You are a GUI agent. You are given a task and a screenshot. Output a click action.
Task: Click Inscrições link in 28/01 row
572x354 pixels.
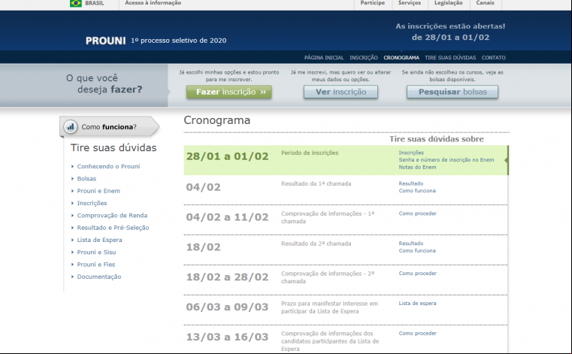click(411, 153)
